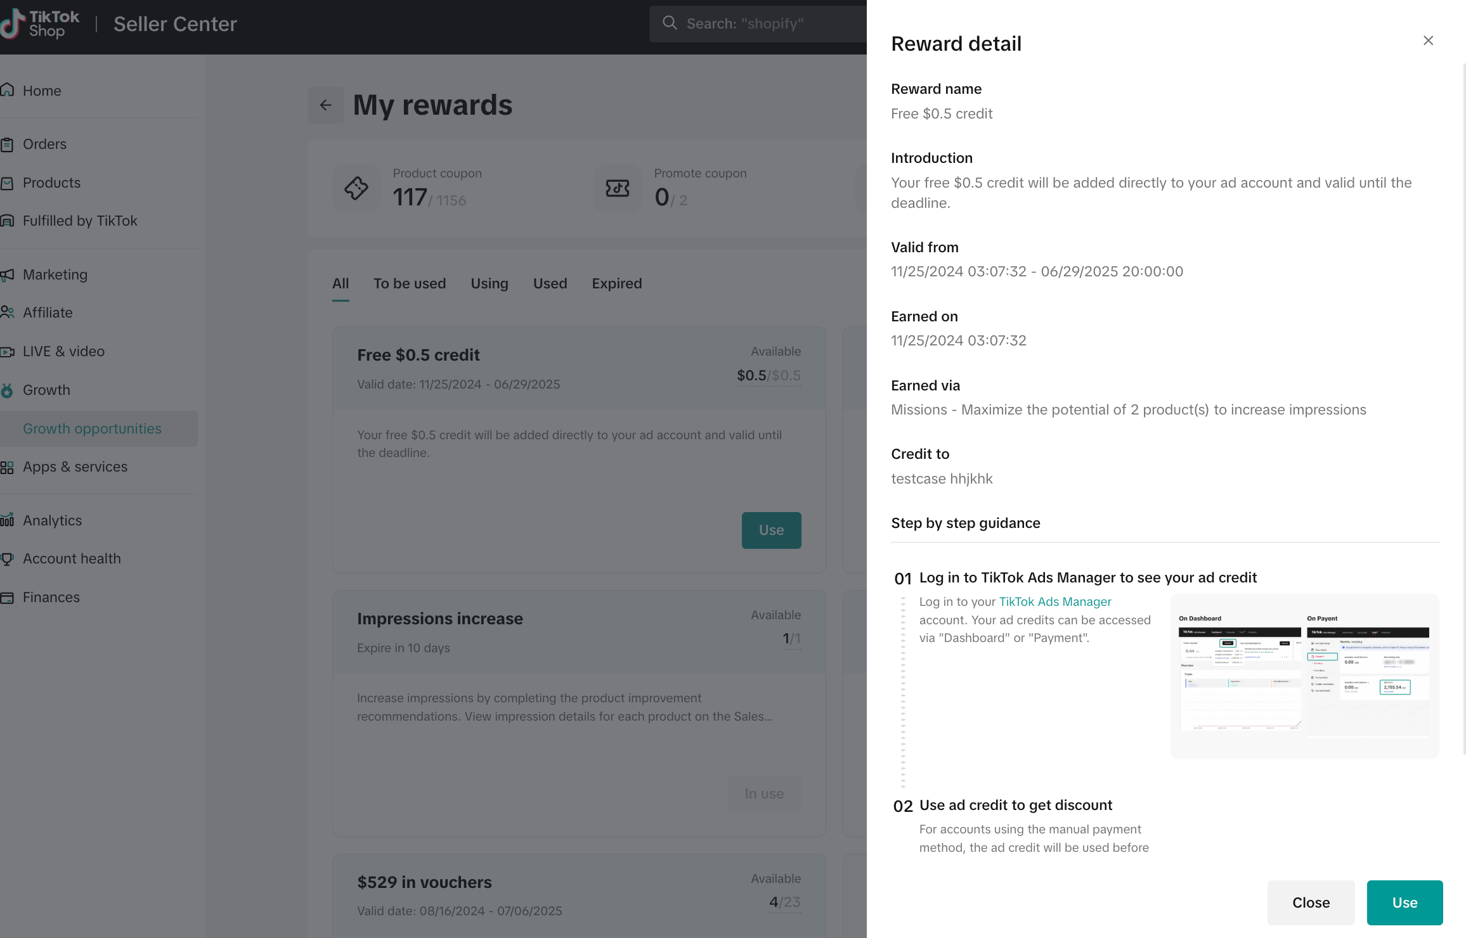Click the Account health trophy icon
Screen dimensions: 1466x938
pyautogui.click(x=7, y=559)
